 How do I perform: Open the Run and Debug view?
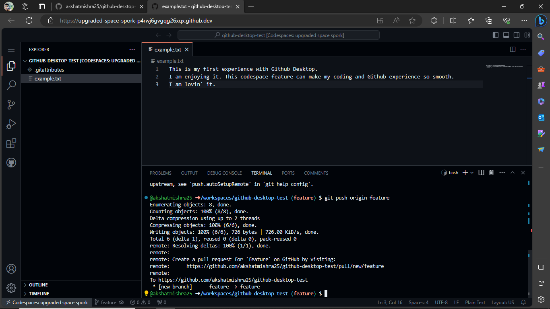click(11, 124)
